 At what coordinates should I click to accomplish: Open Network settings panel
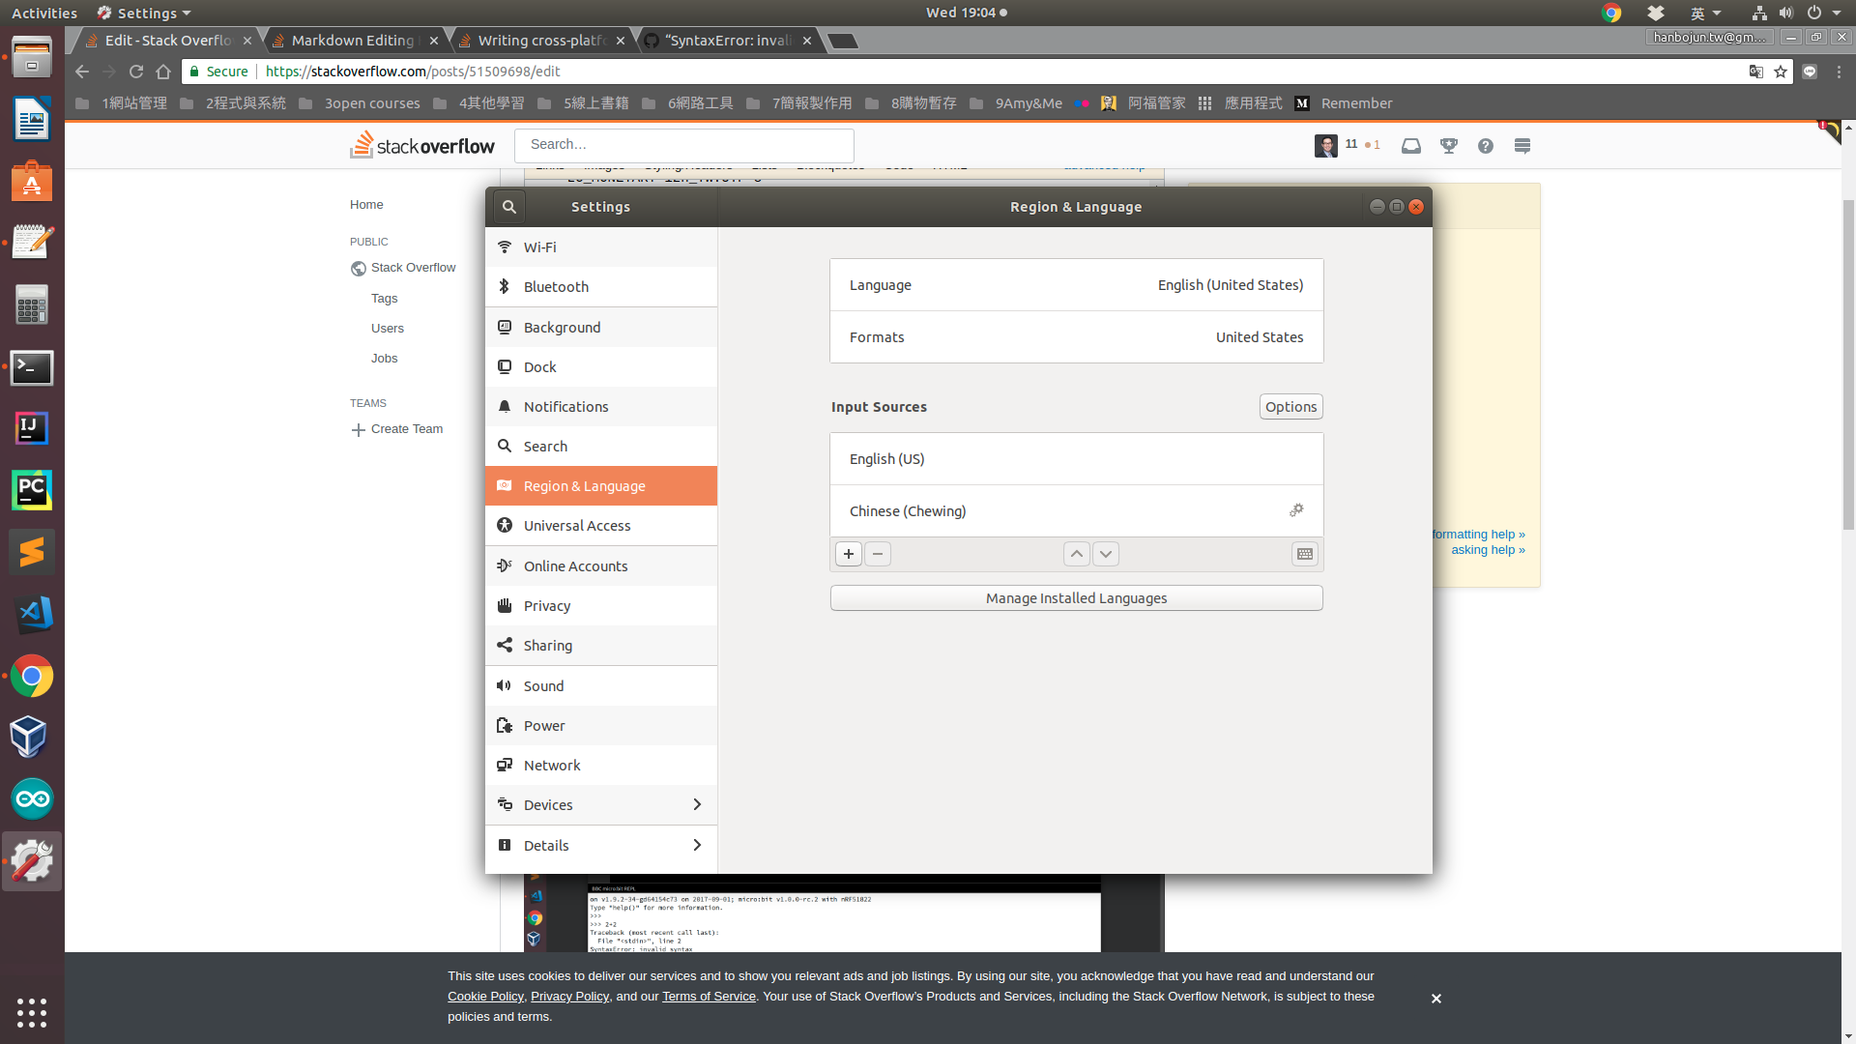point(601,766)
